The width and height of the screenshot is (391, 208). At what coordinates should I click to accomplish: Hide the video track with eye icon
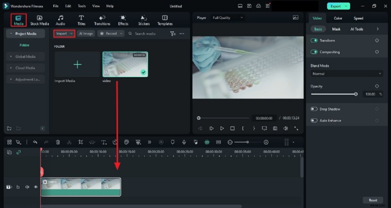[36, 187]
